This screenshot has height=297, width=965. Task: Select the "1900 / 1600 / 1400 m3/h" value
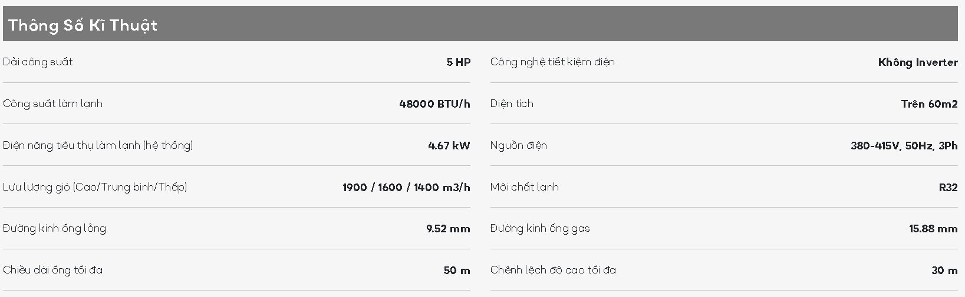tap(406, 188)
